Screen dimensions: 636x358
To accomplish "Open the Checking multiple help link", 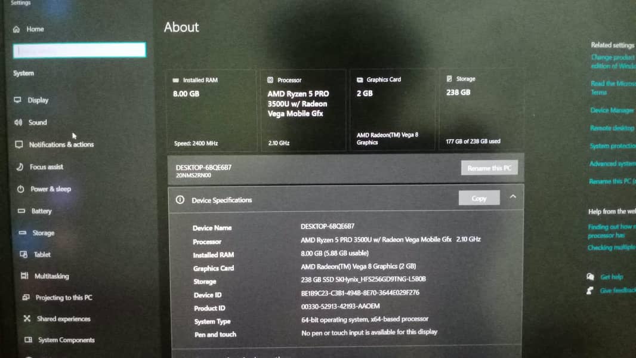I will [612, 247].
